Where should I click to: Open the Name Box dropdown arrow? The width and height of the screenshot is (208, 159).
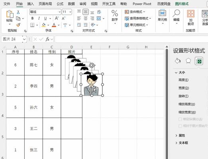tap(24, 39)
